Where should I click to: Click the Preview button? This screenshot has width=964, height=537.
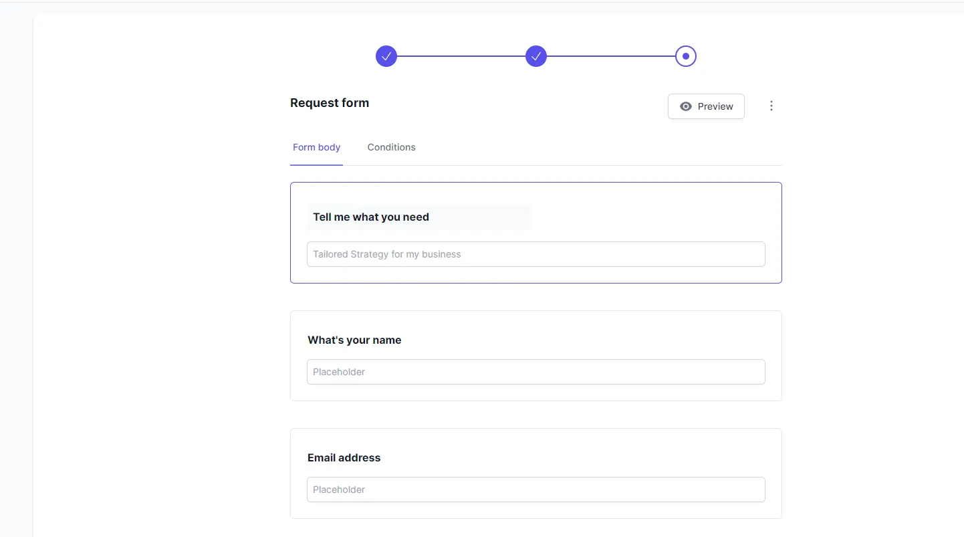pyautogui.click(x=706, y=106)
